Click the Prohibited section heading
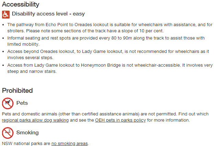 (x=17, y=90)
